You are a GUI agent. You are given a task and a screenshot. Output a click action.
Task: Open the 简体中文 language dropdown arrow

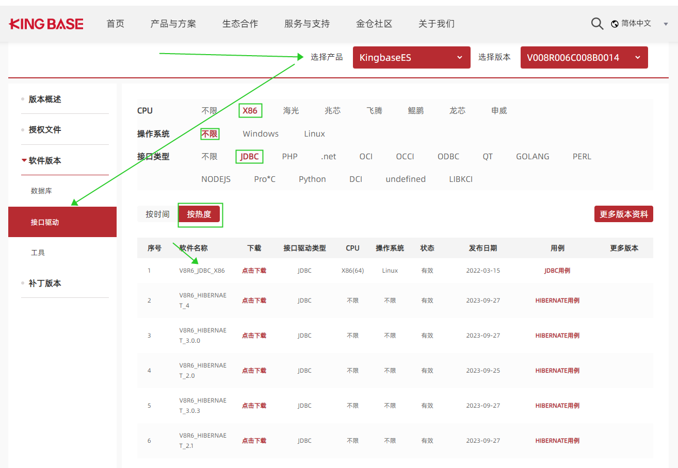pyautogui.click(x=666, y=24)
